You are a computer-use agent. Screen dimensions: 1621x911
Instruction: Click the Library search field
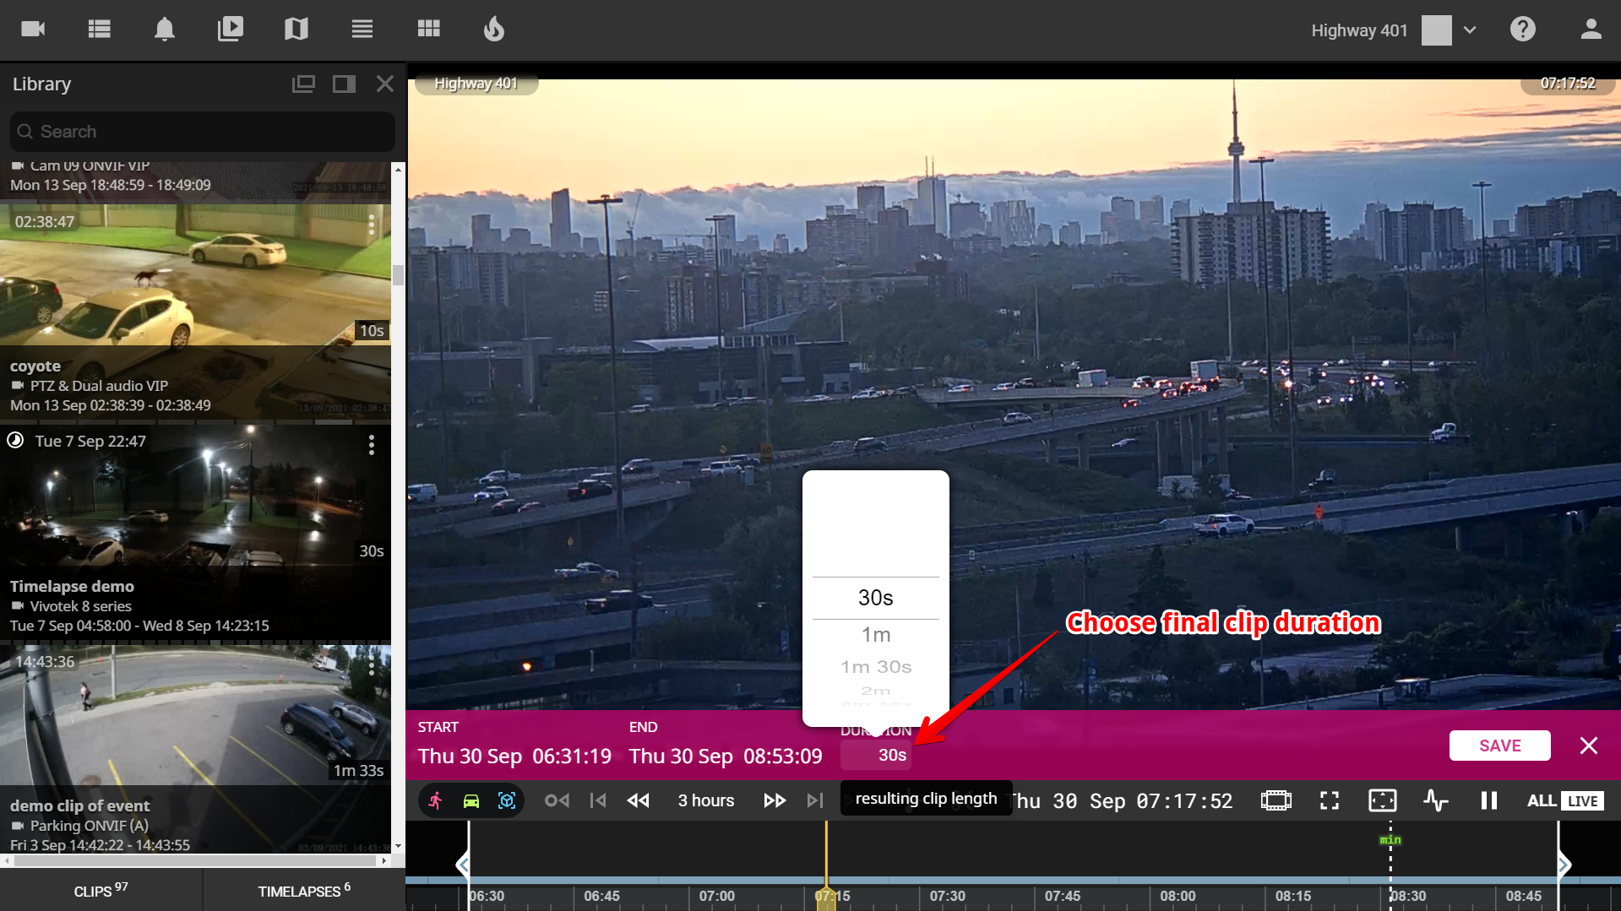coord(203,132)
